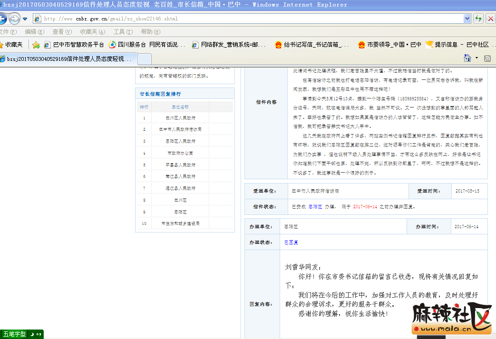
Task: Open the 工具(T) menu
Action: 123,32
